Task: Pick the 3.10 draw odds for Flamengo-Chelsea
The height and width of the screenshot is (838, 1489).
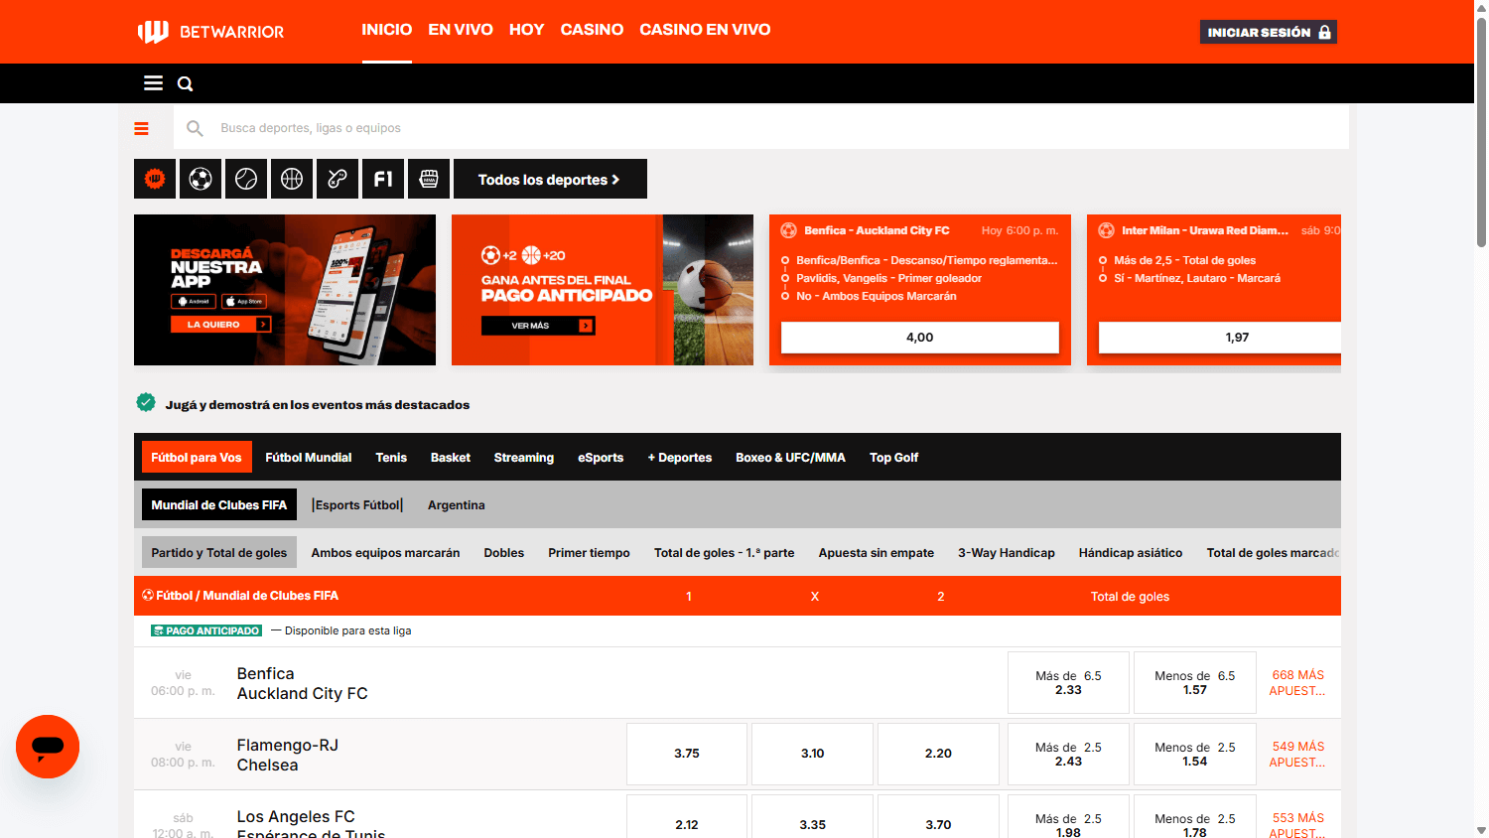Action: coord(812,754)
